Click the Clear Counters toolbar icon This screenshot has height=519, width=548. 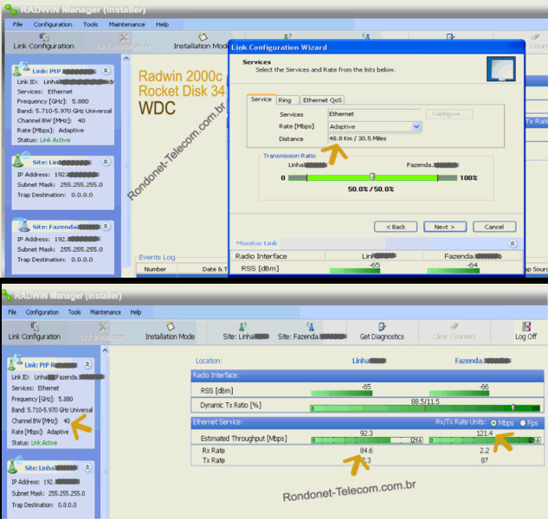click(454, 326)
